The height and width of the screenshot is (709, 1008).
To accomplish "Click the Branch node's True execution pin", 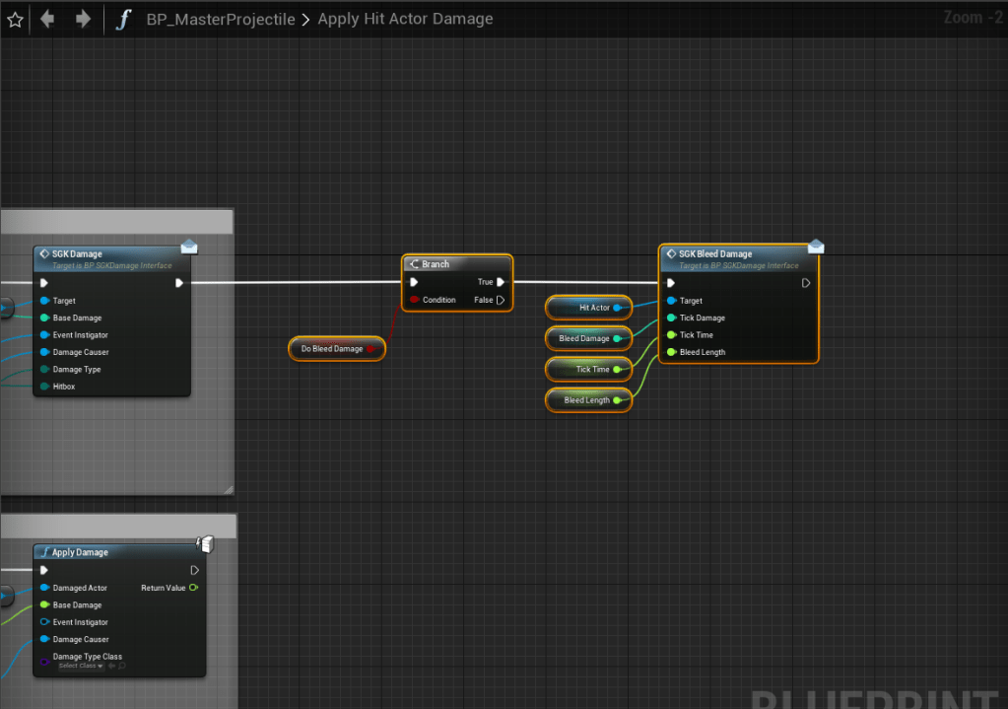I will click(x=501, y=282).
